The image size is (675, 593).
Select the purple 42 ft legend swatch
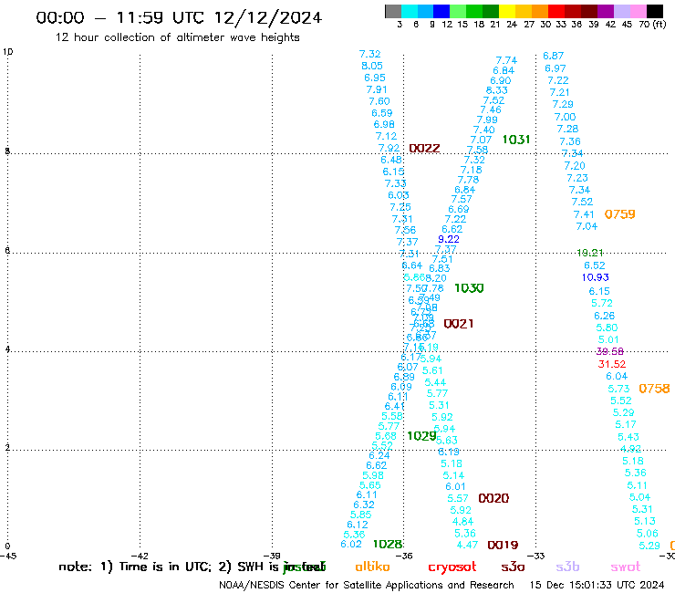pos(606,11)
